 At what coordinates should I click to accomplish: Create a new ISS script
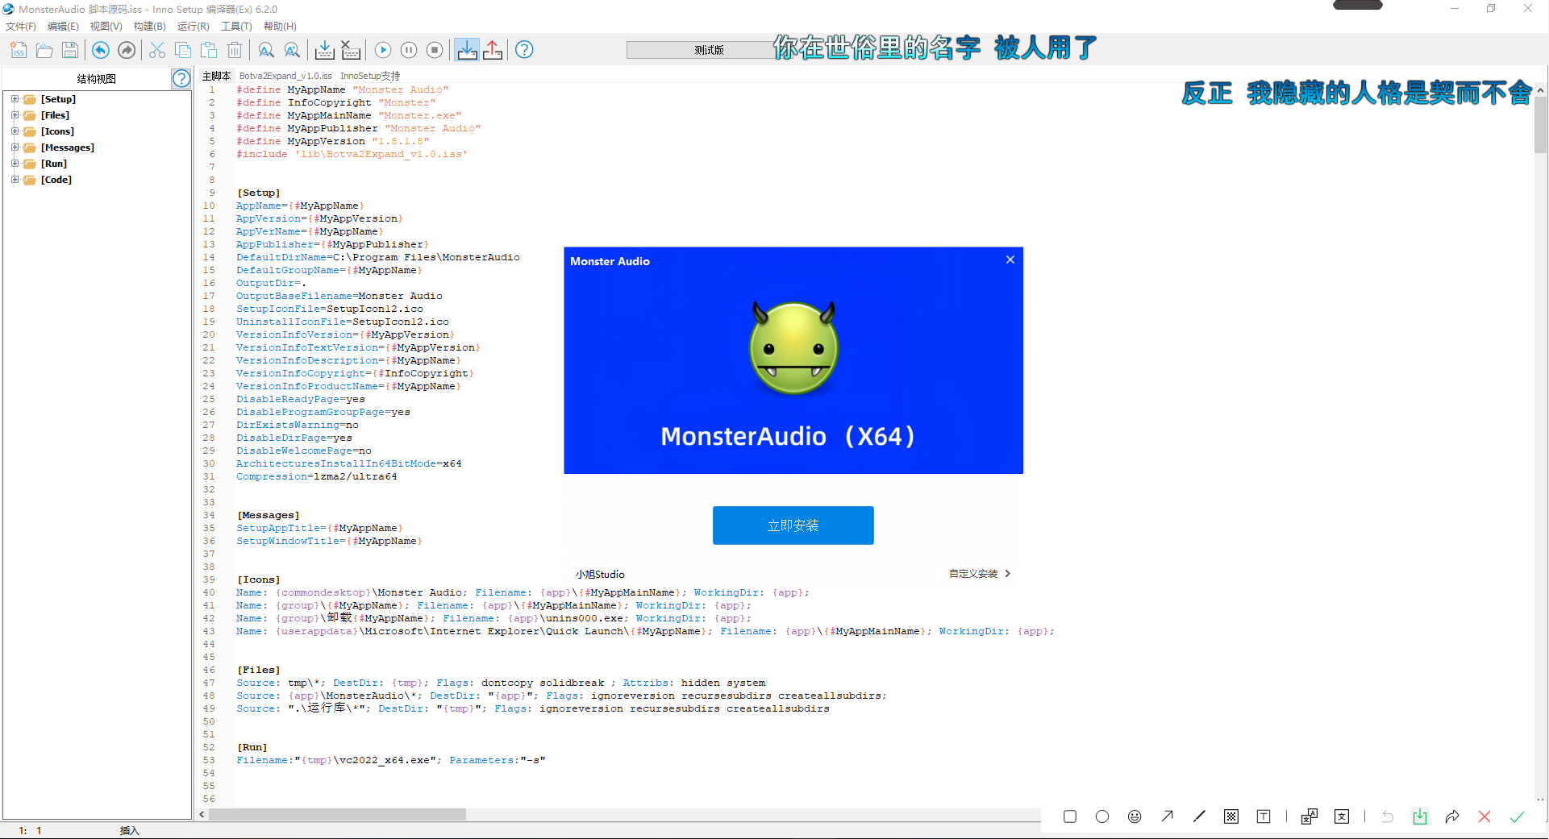(18, 50)
